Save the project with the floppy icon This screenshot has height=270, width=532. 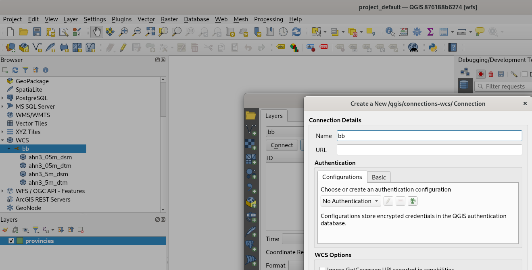click(x=37, y=32)
